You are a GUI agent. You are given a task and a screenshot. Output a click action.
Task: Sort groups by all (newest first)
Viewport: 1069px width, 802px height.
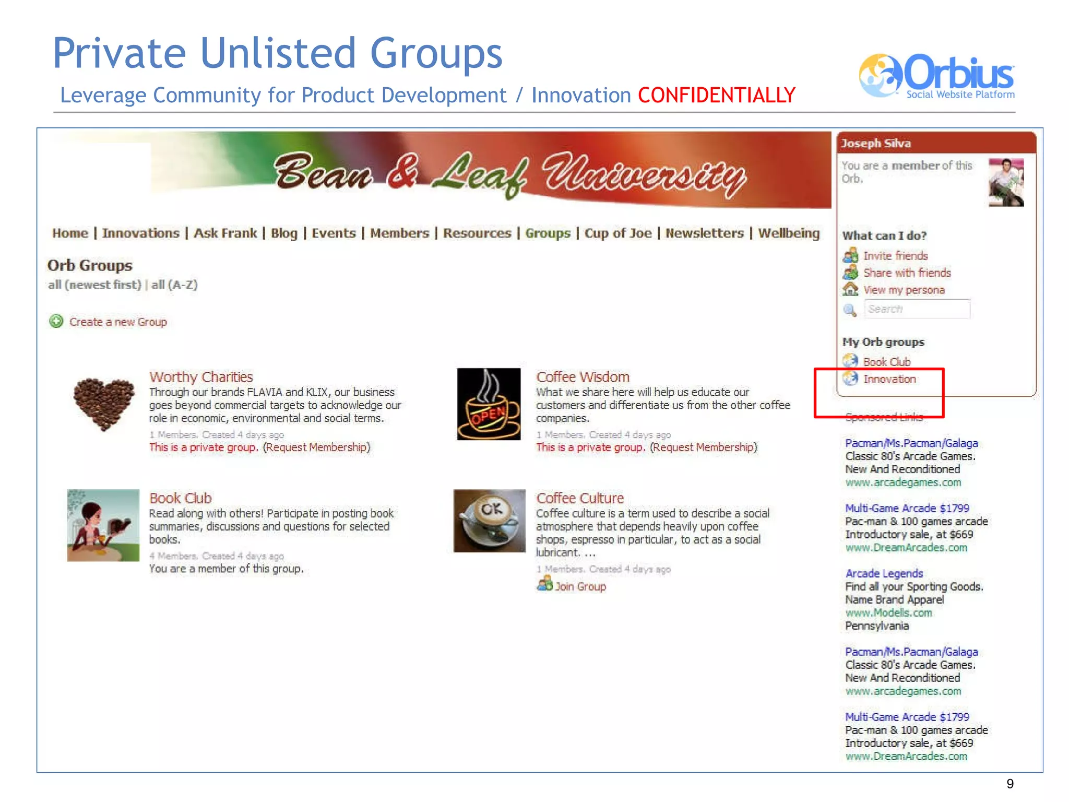pos(94,285)
